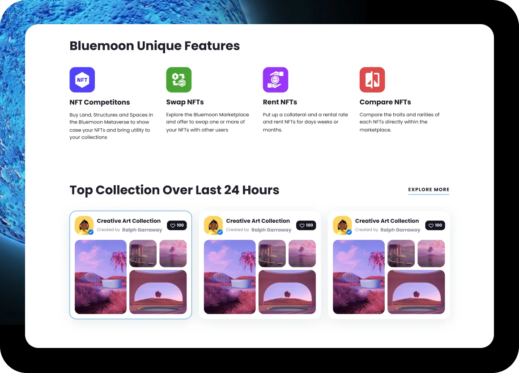Screen dimensions: 519x373
Task: Select the Swap NFTs feature heading
Action: [x=185, y=102]
